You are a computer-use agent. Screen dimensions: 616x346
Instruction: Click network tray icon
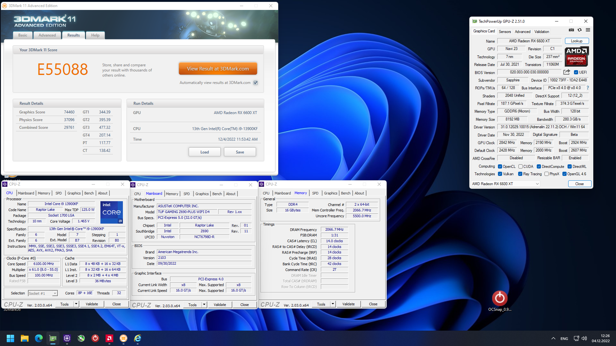click(x=576, y=338)
